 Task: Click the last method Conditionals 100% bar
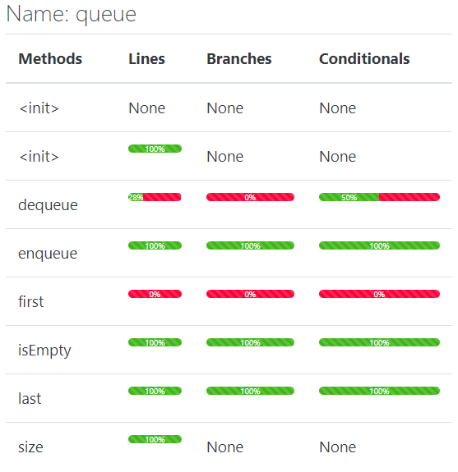(x=379, y=391)
